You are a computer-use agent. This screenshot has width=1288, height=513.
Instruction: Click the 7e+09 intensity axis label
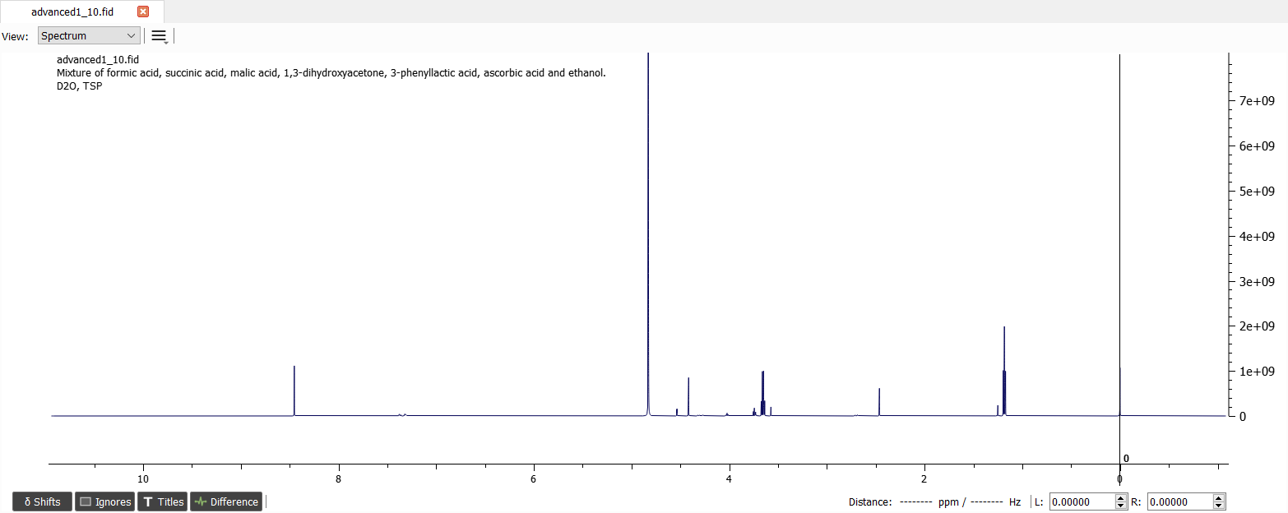click(1257, 100)
